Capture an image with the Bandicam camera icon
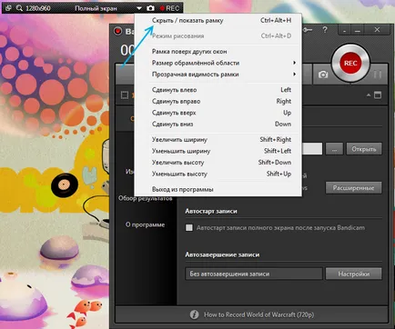This screenshot has width=395, height=329. [x=323, y=75]
